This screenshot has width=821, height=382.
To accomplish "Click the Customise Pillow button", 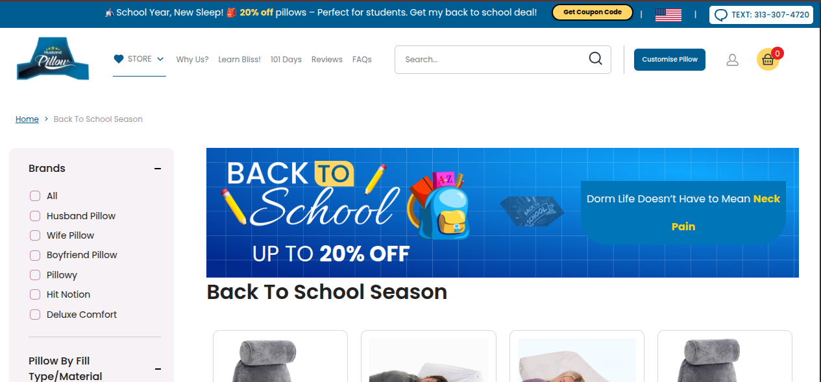I will click(x=670, y=60).
